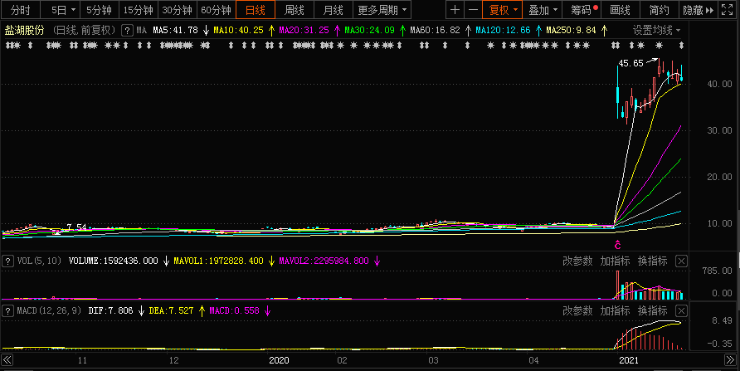Open the 画线 drawing tools
The width and height of the screenshot is (740, 371).
[621, 10]
